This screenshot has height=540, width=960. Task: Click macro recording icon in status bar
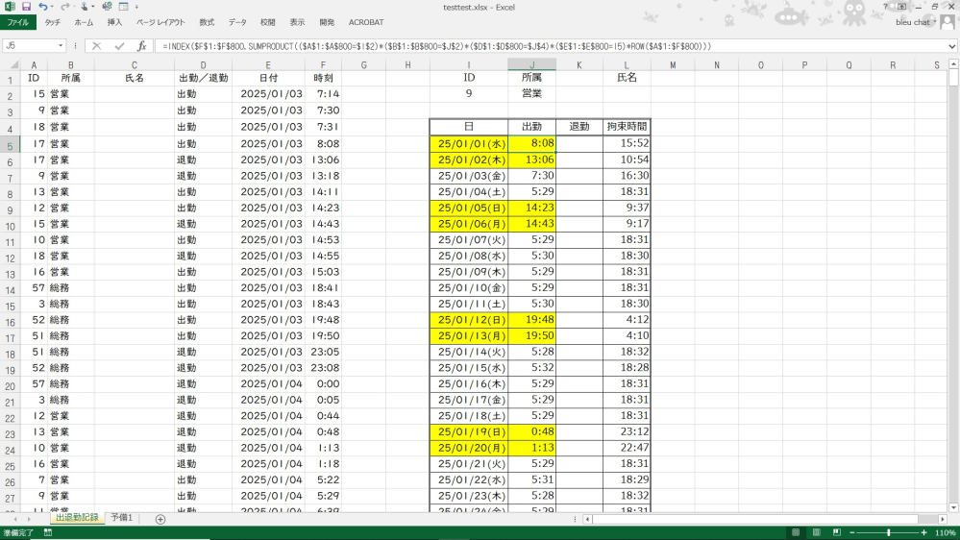48,532
